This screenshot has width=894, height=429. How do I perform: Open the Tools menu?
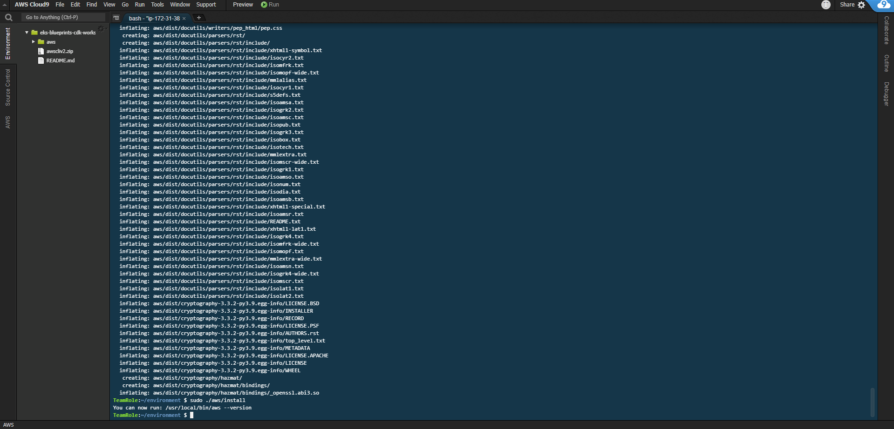pos(157,5)
